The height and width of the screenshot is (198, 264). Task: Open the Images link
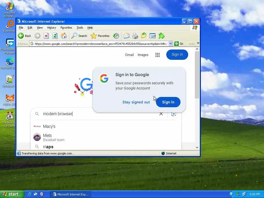tap(143, 55)
